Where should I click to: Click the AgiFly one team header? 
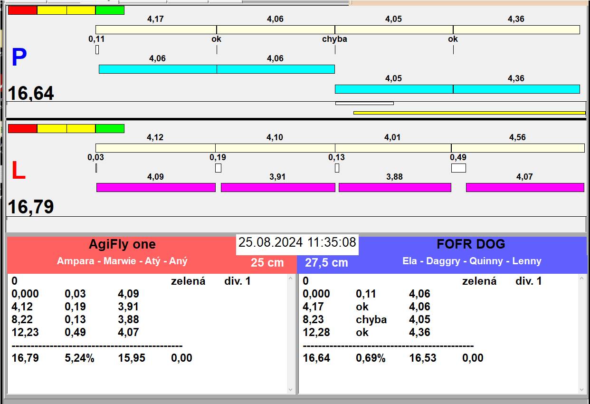(122, 244)
